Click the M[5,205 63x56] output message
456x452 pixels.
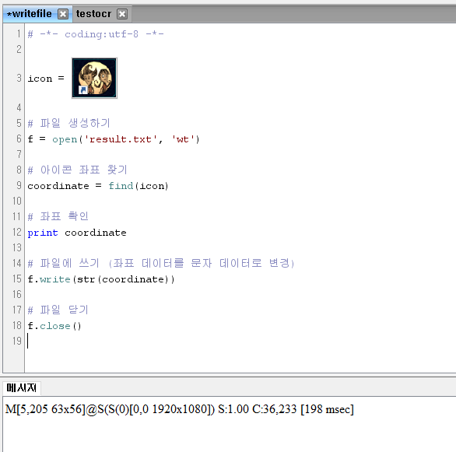tap(180, 409)
